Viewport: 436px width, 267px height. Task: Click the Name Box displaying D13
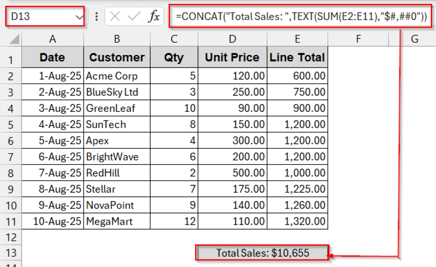(x=38, y=16)
